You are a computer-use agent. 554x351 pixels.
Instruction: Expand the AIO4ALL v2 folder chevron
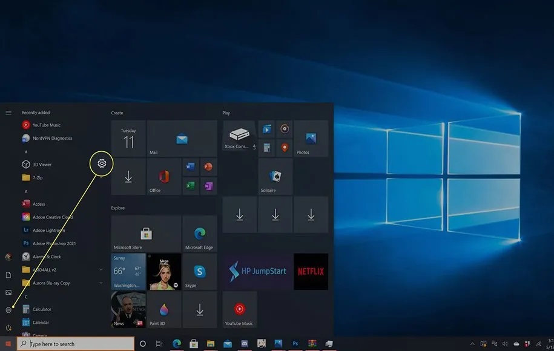[101, 270]
